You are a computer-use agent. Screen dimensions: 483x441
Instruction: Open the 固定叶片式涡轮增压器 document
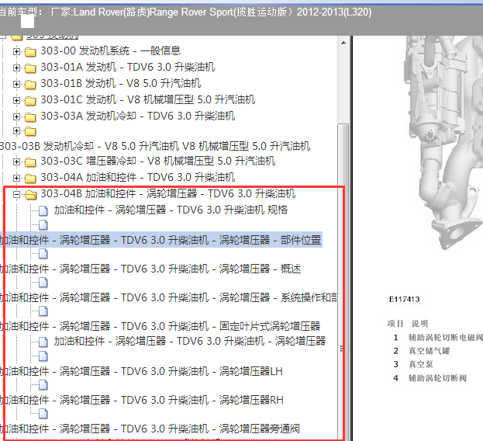click(x=160, y=326)
